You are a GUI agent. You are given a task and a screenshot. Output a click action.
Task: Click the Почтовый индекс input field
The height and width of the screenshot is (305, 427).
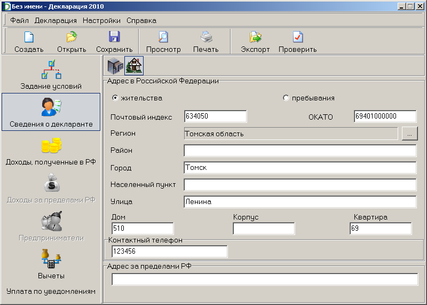pos(215,116)
